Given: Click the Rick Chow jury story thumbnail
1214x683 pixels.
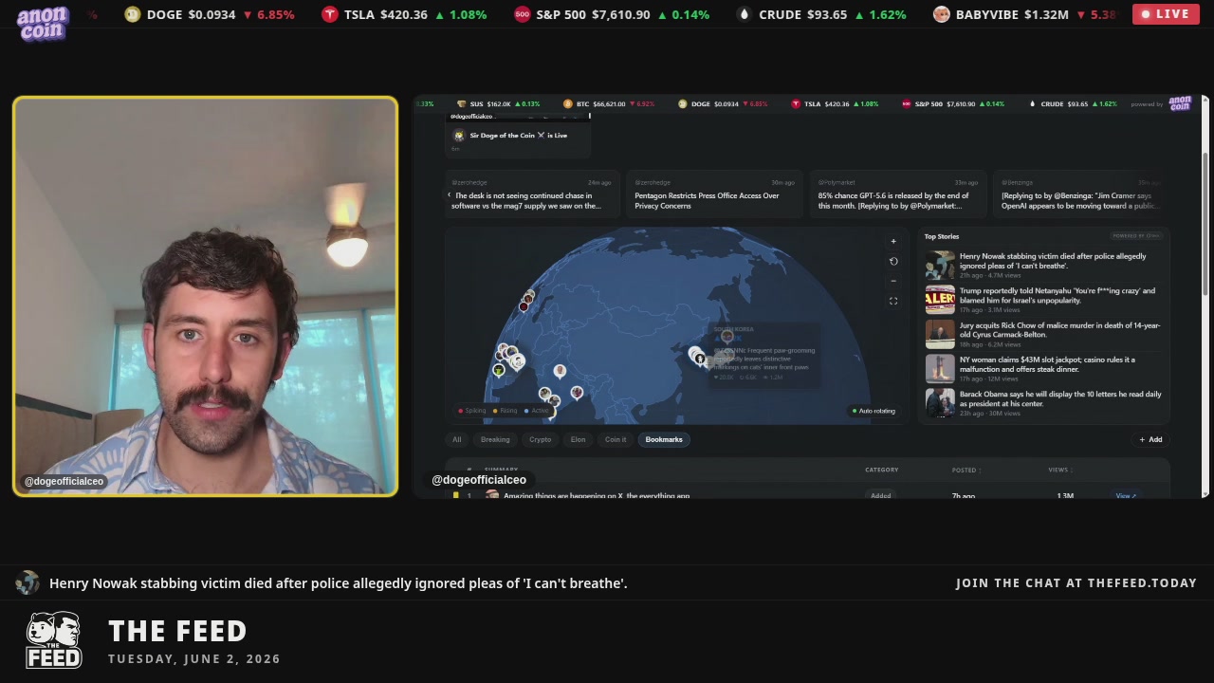Looking at the screenshot, I should pos(940,333).
